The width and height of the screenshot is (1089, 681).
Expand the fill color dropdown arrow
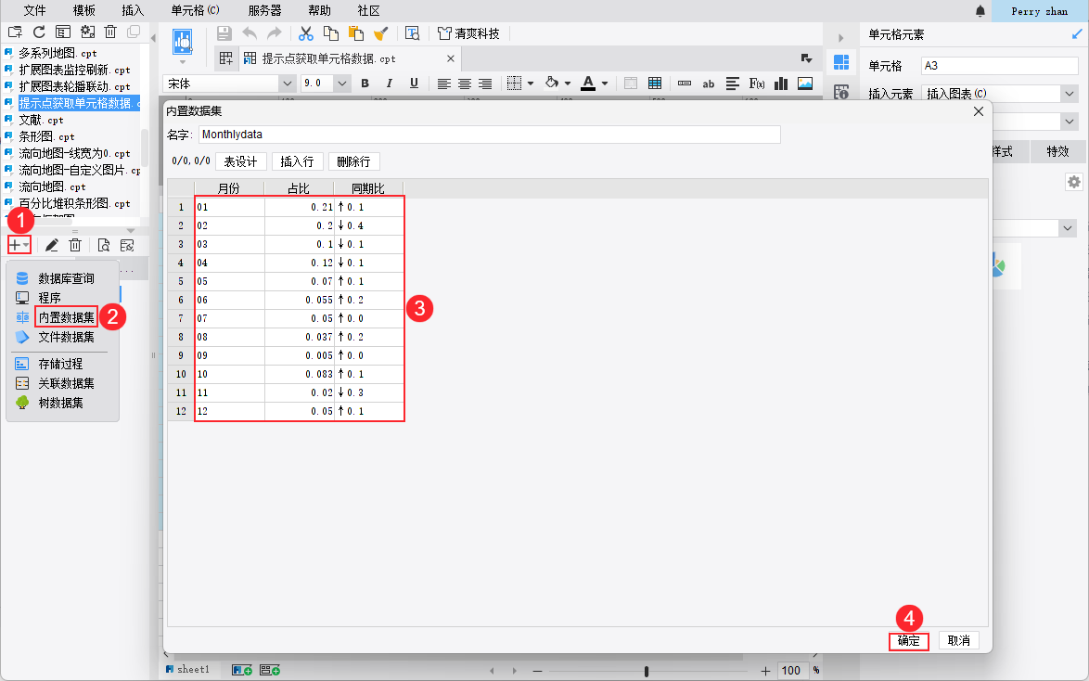pyautogui.click(x=568, y=84)
